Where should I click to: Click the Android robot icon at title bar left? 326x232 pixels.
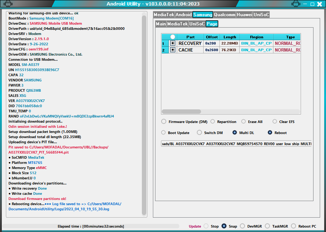coord(8,4)
